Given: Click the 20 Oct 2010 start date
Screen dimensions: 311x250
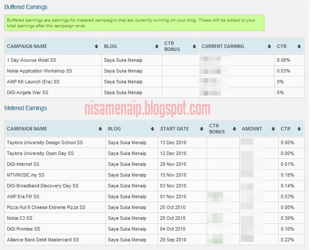Looking at the screenshot, I should pos(173,218).
